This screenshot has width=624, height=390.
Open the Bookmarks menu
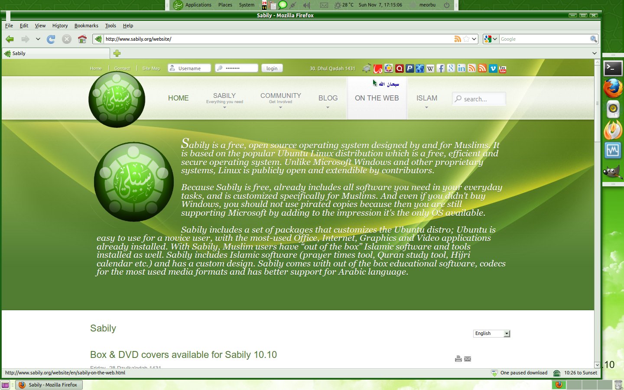click(86, 26)
